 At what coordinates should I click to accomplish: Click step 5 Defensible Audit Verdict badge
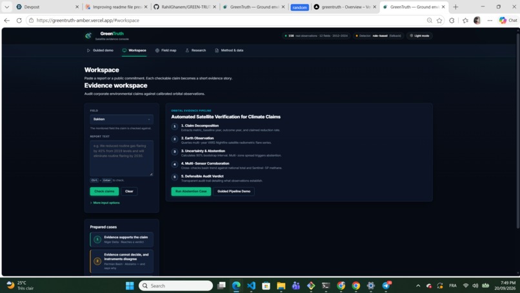point(175,177)
